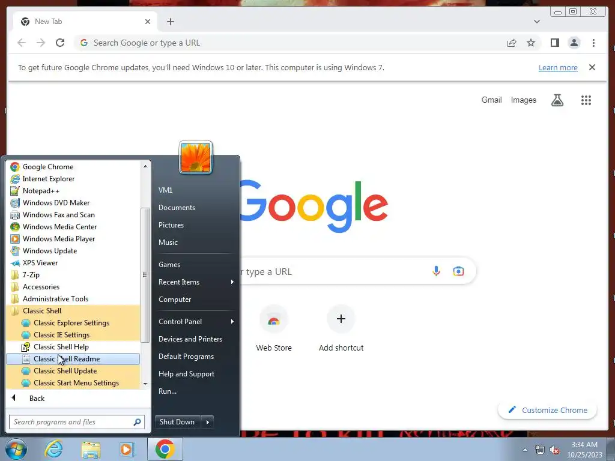Open Classic Shell Readme
615x461 pixels.
tap(73, 359)
